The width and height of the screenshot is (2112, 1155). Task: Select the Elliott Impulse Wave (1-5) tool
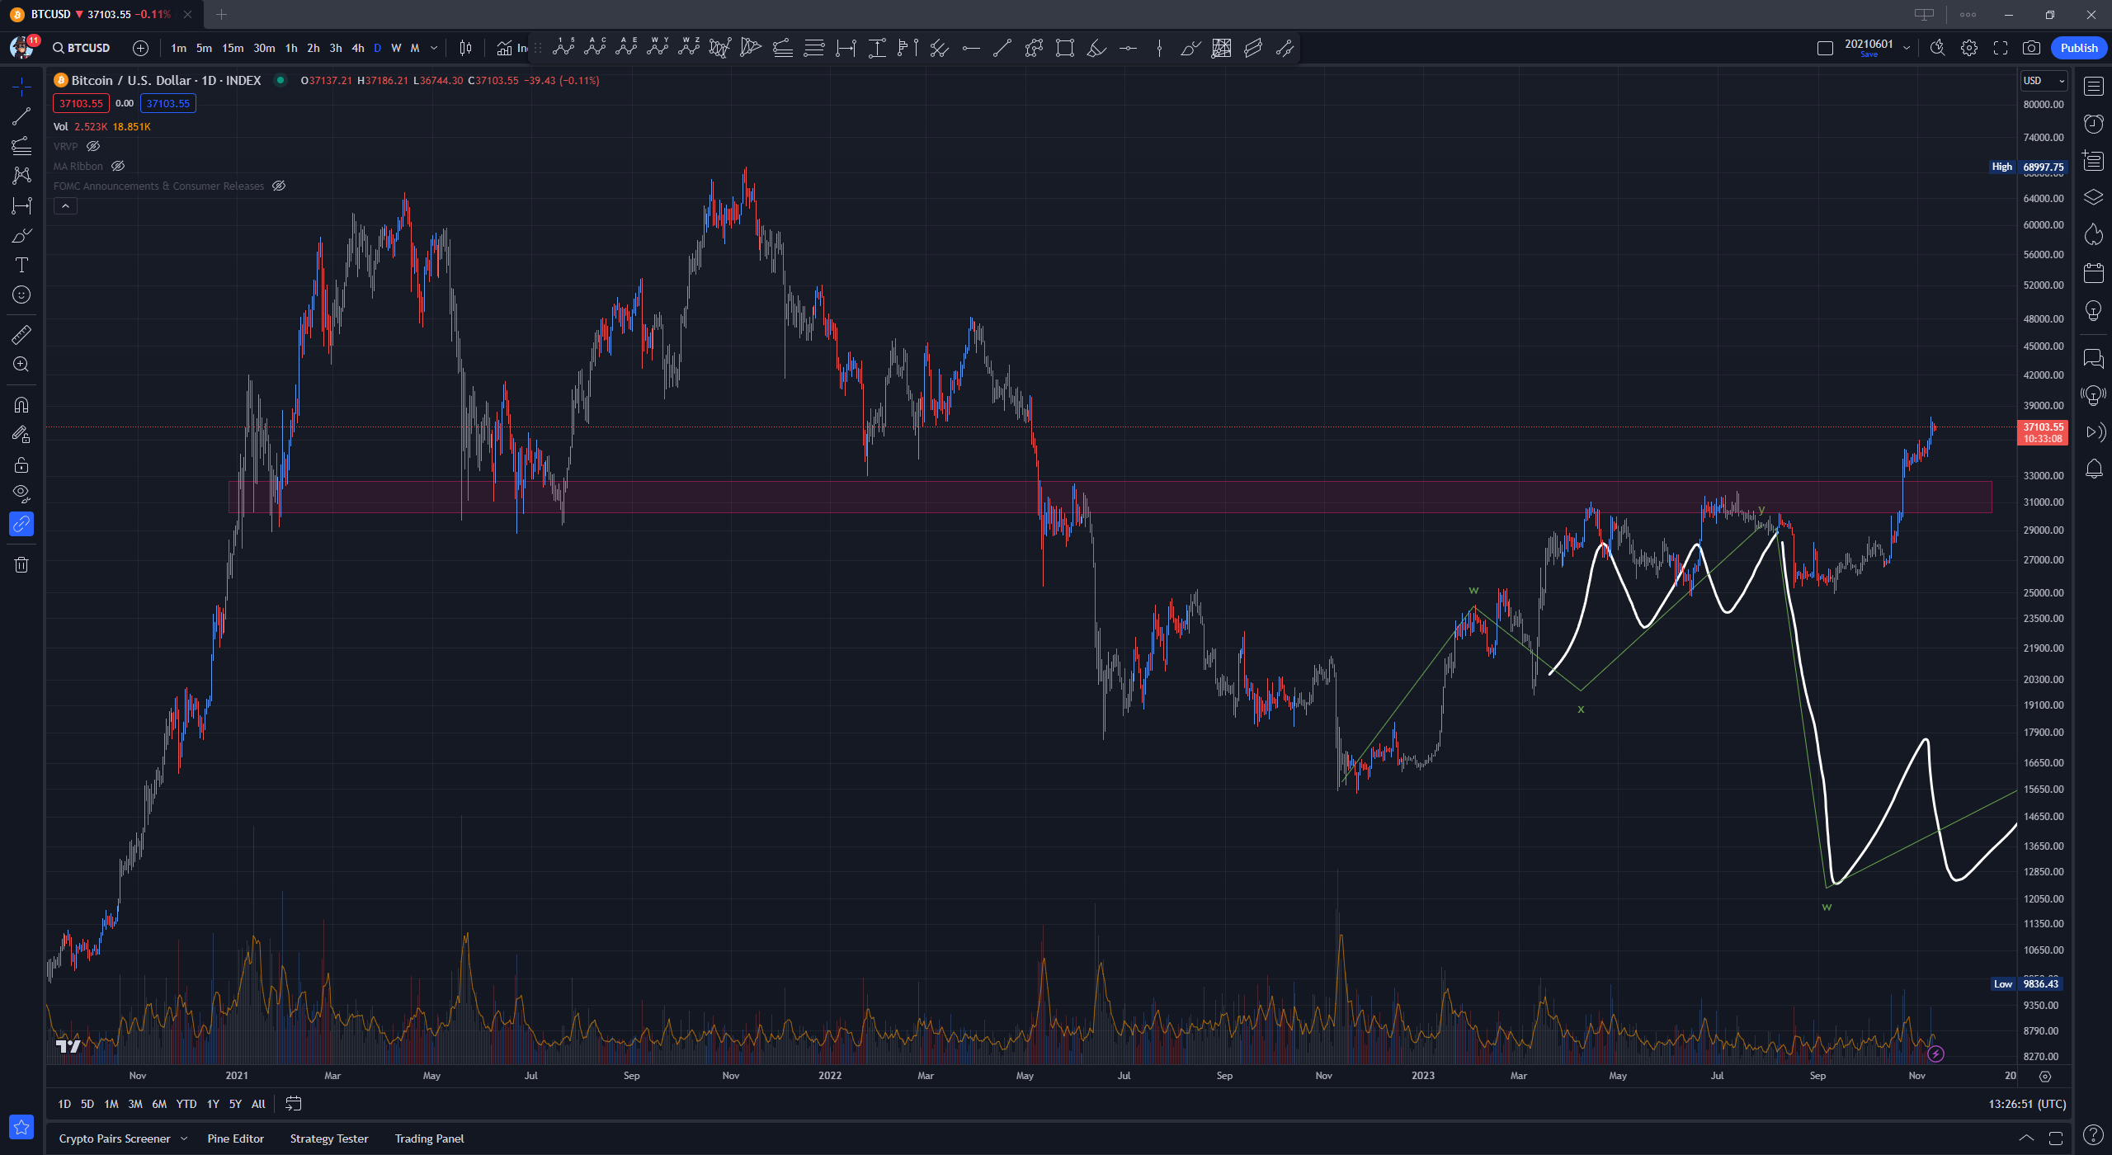point(563,47)
